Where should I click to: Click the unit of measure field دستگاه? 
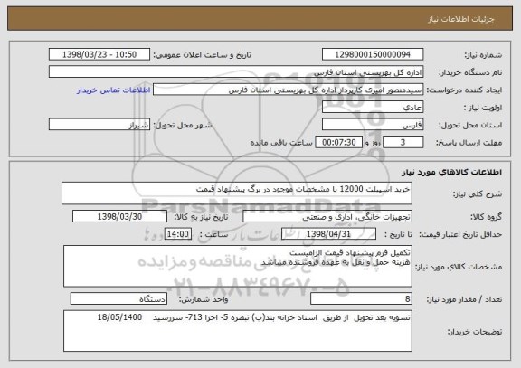[118, 299]
